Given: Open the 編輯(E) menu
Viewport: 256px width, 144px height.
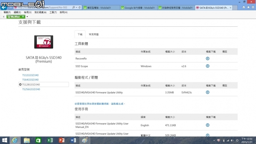Looking at the screenshot, I should (x=17, y=12).
